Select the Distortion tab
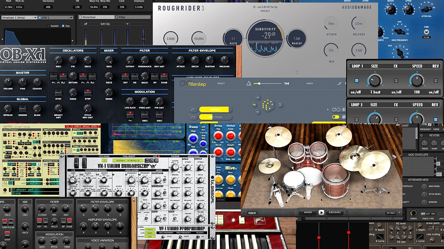Viewport: 444px width, 249px height. (96, 17)
